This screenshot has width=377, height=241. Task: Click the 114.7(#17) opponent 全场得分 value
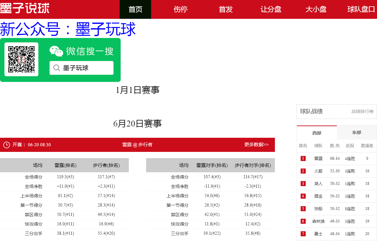coord(253,177)
